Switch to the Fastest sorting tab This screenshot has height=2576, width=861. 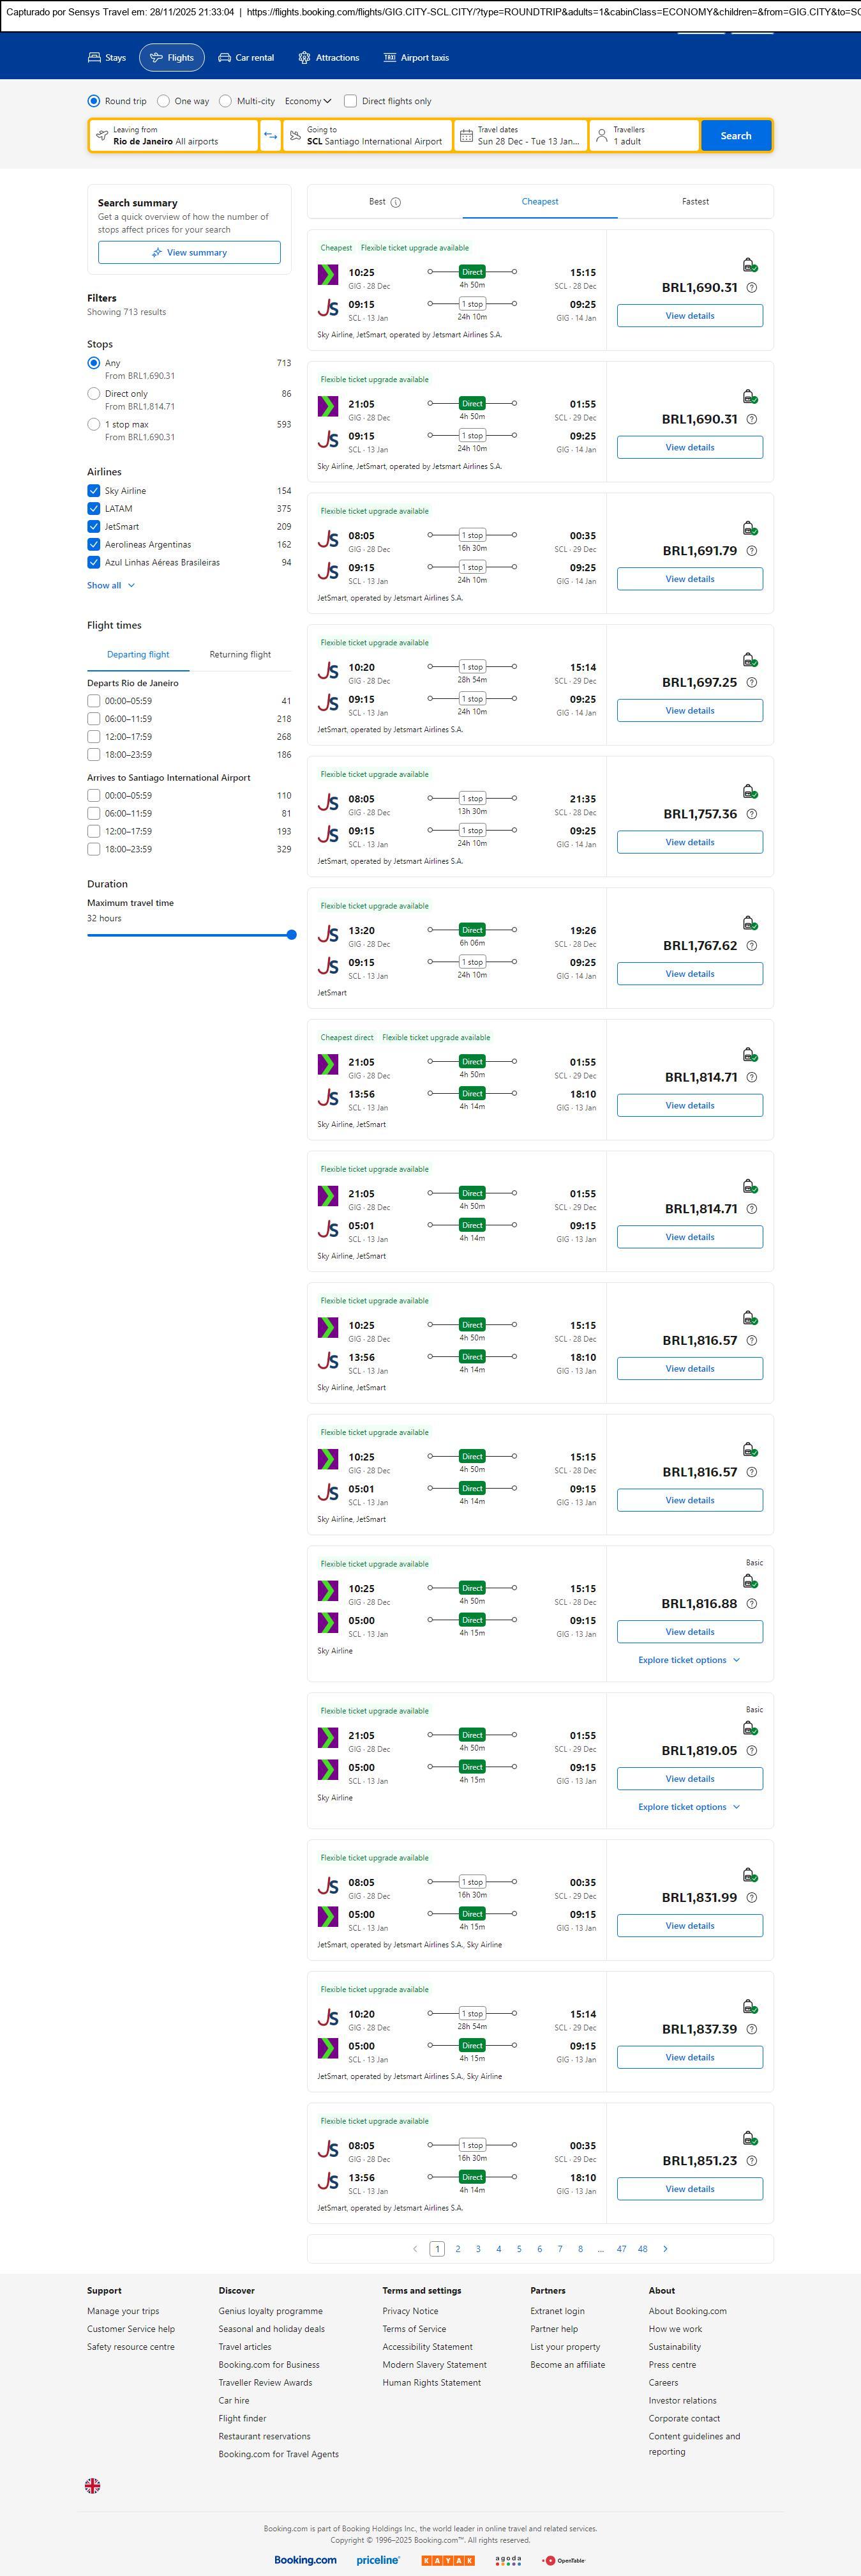(x=695, y=202)
